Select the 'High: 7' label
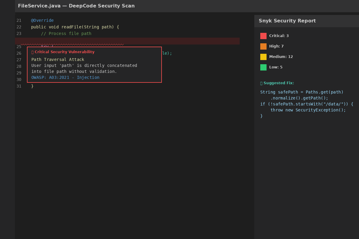The image size is (359, 239). [276, 46]
